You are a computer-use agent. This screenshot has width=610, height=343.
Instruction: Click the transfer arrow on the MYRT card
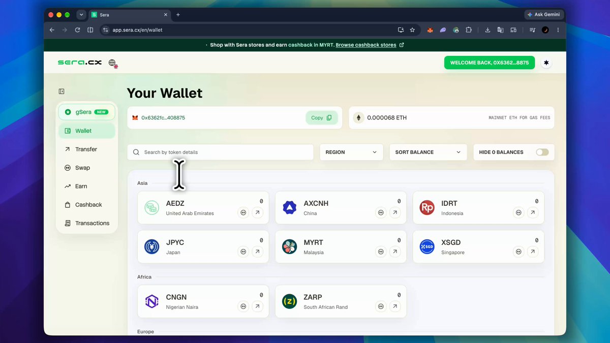[395, 252]
